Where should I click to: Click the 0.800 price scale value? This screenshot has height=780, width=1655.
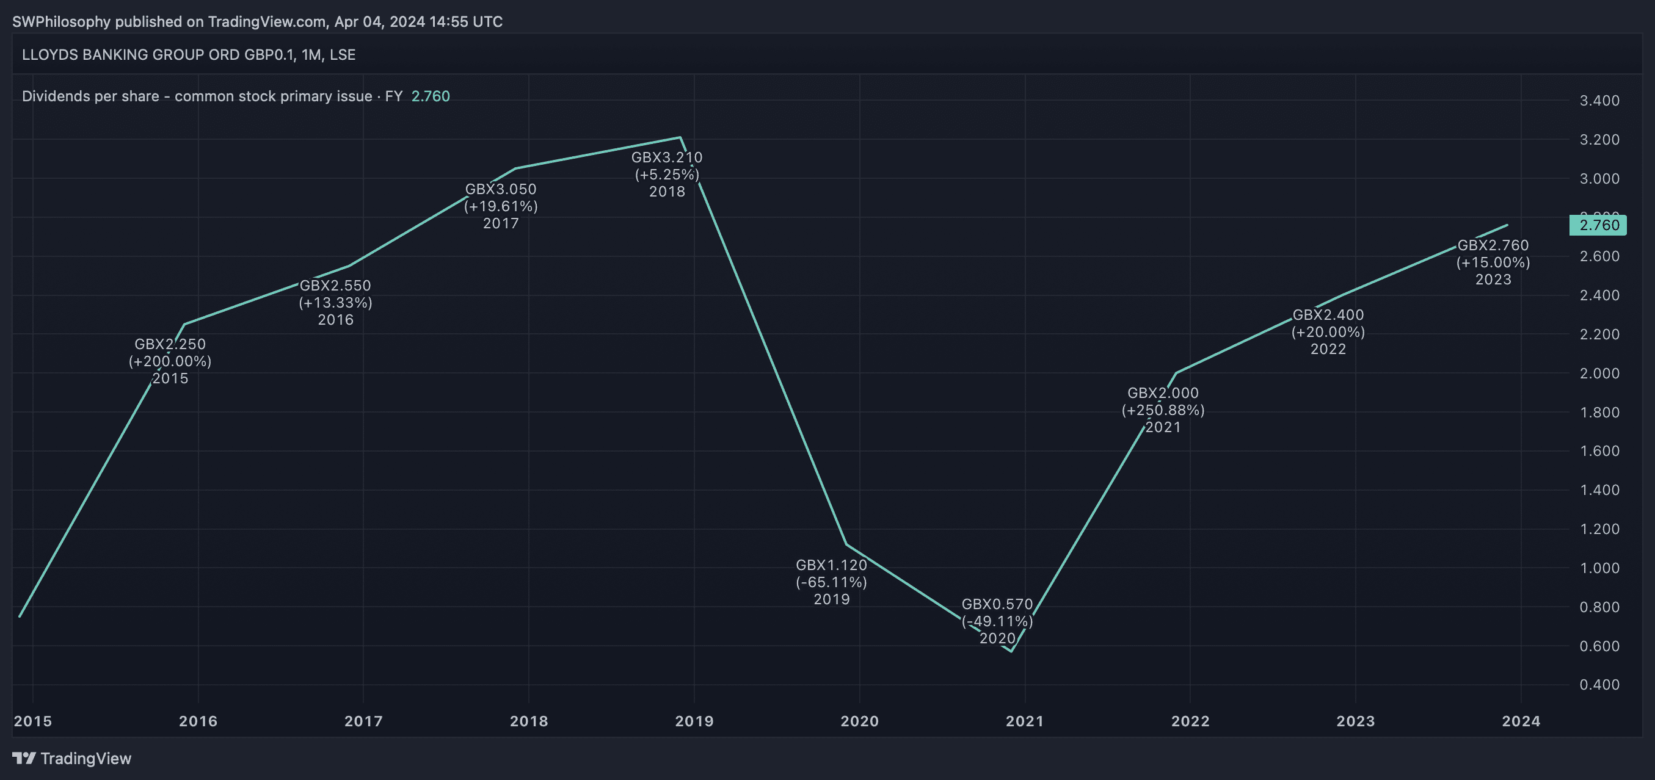click(x=1600, y=607)
